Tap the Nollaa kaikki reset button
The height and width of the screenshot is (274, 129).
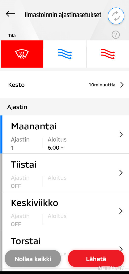coord(33,259)
